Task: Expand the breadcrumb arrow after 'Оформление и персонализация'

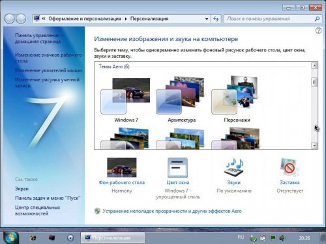Action: coord(126,19)
